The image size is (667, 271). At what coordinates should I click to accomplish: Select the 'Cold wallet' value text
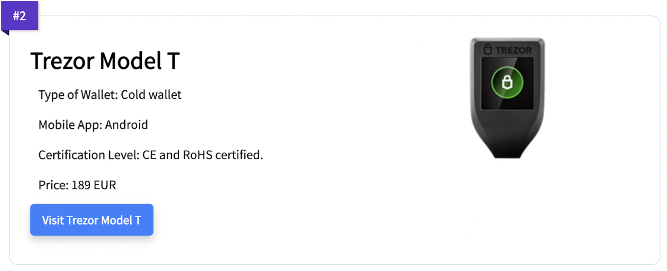[151, 95]
